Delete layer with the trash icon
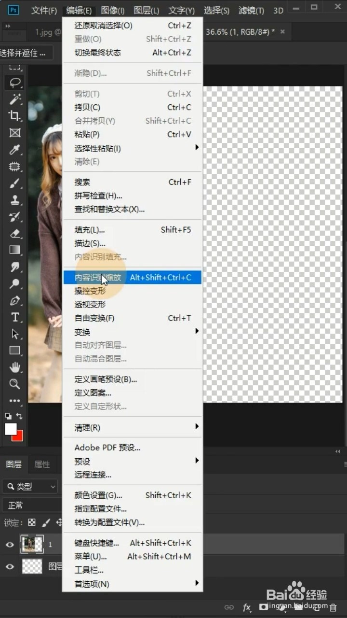The height and width of the screenshot is (618, 347). click(x=333, y=607)
